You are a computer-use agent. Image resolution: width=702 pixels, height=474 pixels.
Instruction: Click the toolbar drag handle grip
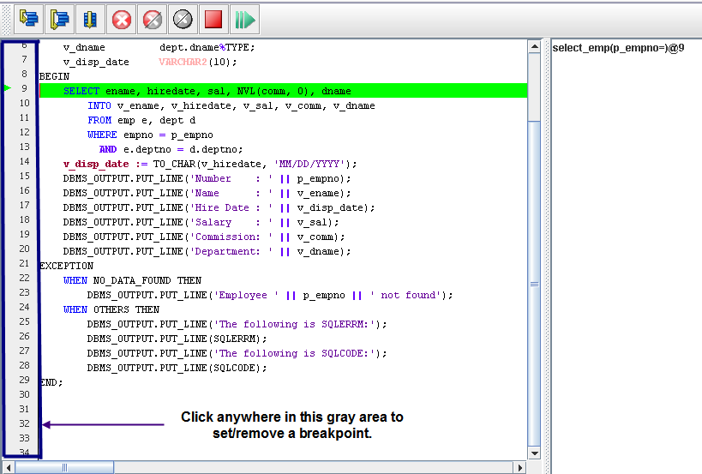[x=6, y=18]
